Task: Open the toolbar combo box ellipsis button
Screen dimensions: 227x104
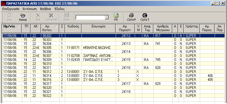Action: pyautogui.click(x=107, y=17)
